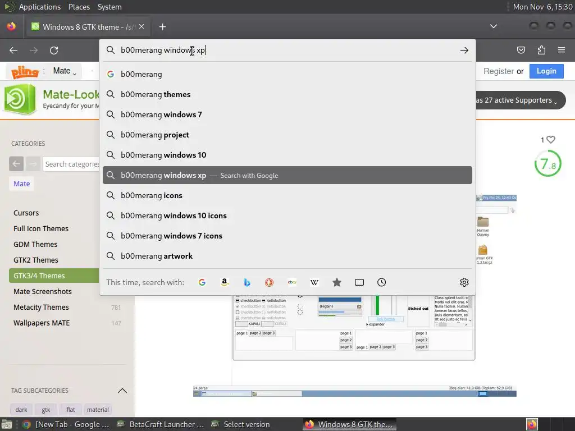Open the Firefox hamburger menu

(562, 50)
